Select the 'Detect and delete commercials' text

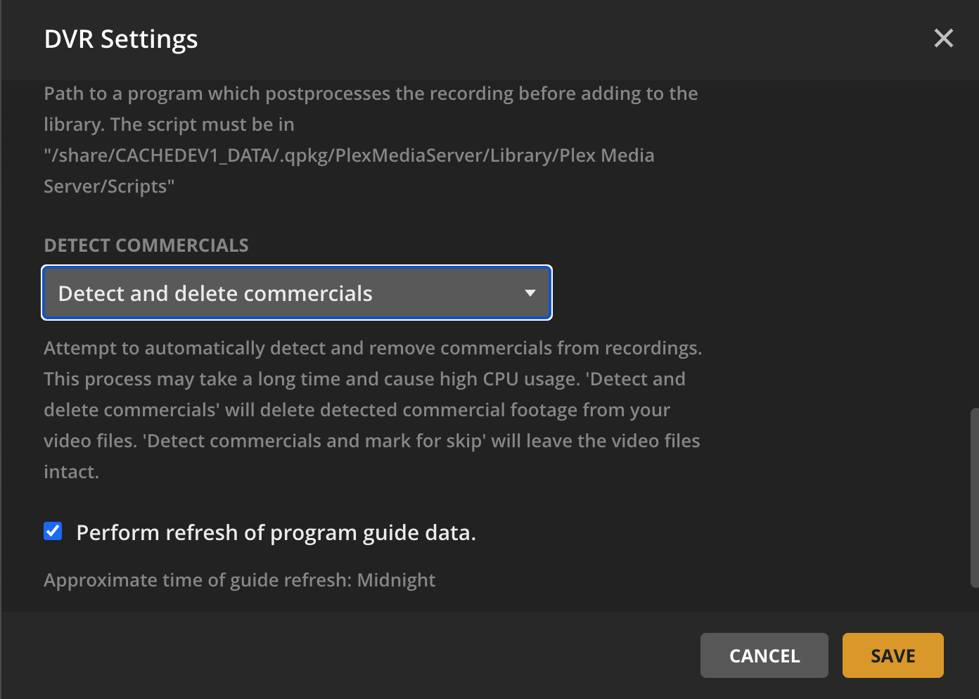tap(215, 293)
